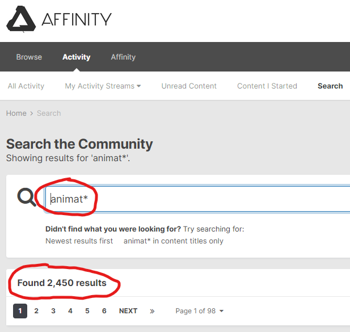Screen dimensions: 350x332
Task: Open the All Activity link
Action: (x=26, y=86)
